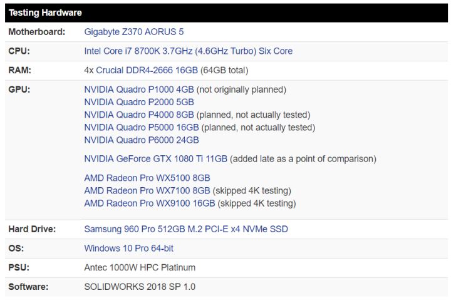Click Intel Core i7 8700K CPU link
Screen dimensions: 451x303
click(x=188, y=51)
